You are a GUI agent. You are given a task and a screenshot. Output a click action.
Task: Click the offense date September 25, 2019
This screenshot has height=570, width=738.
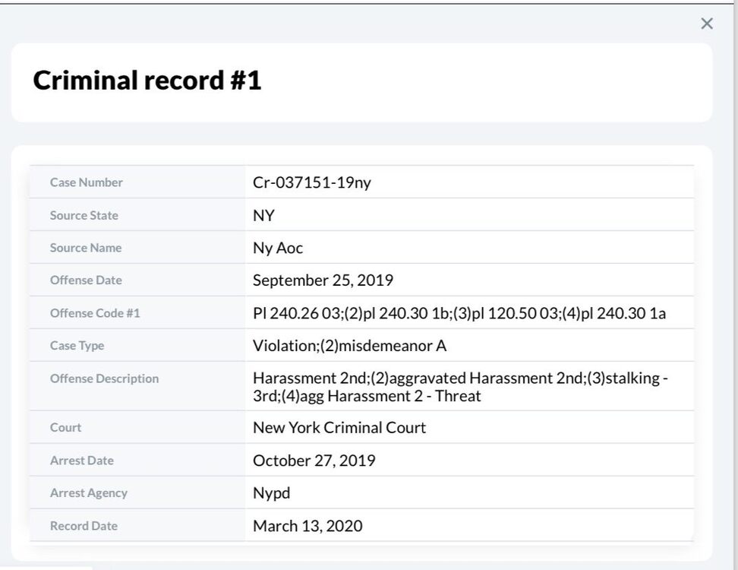click(323, 280)
